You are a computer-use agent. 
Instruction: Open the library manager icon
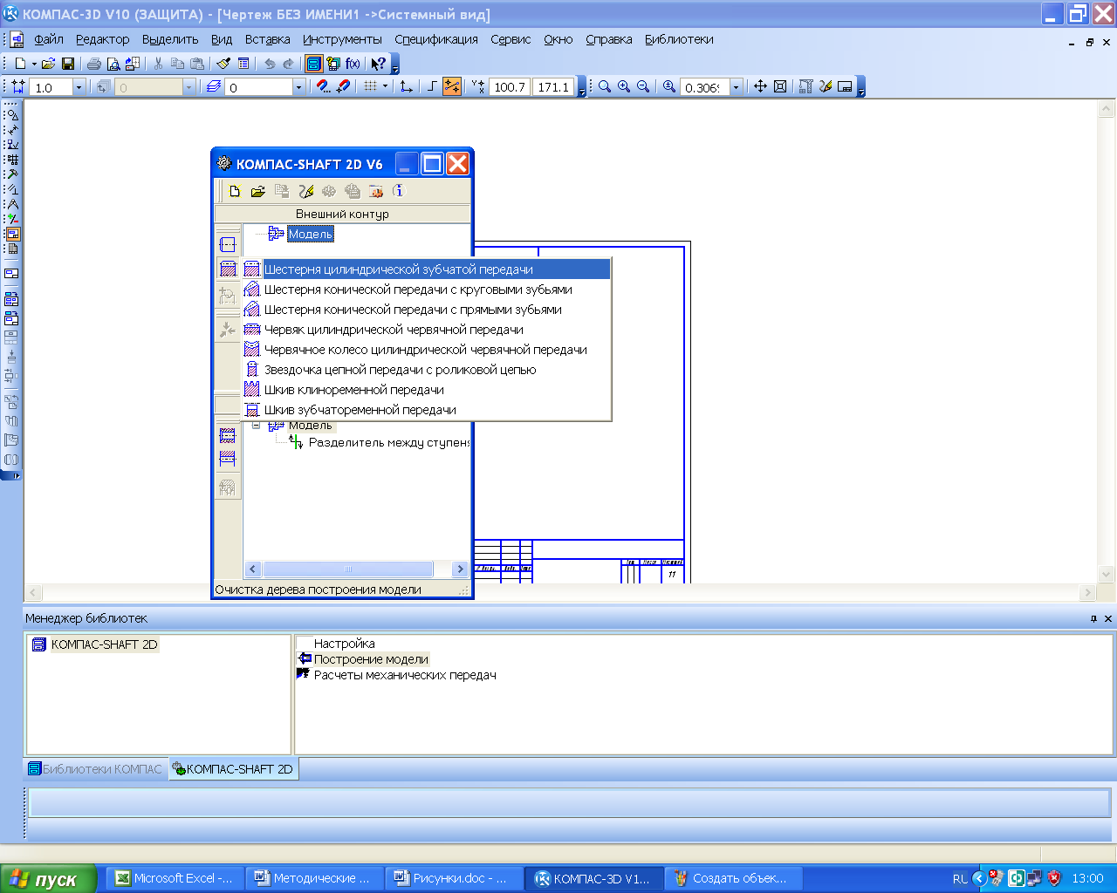point(314,64)
